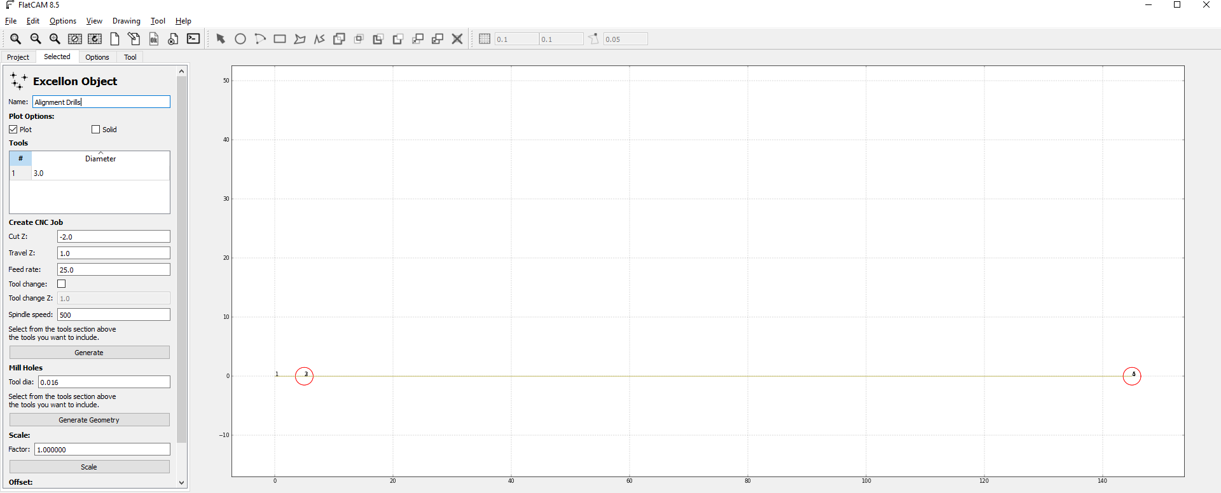1221x493 pixels.
Task: Click the Travel Z input field
Action: pos(114,253)
